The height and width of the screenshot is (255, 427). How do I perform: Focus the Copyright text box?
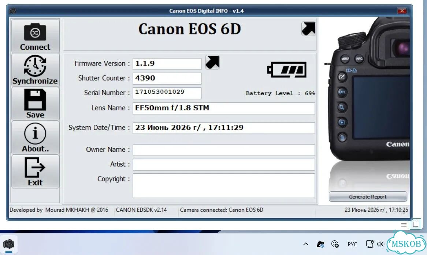(x=224, y=185)
